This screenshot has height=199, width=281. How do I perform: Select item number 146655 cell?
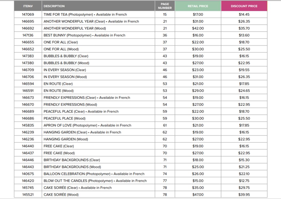[28, 42]
